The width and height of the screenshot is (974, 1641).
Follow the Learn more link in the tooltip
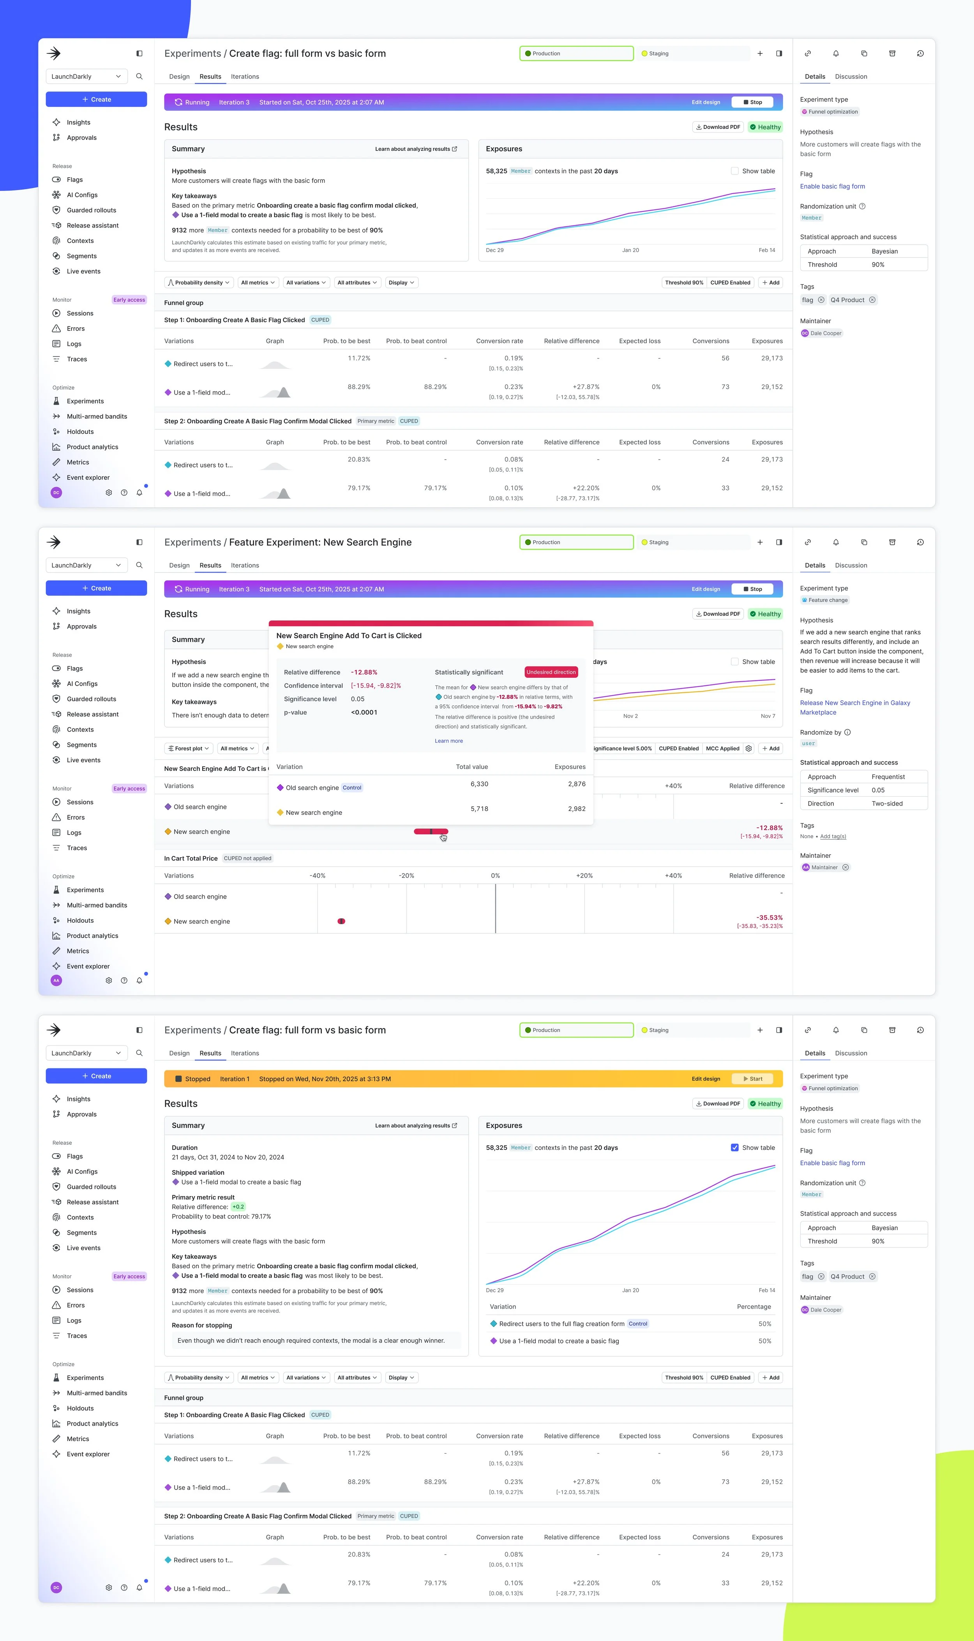point(448,741)
